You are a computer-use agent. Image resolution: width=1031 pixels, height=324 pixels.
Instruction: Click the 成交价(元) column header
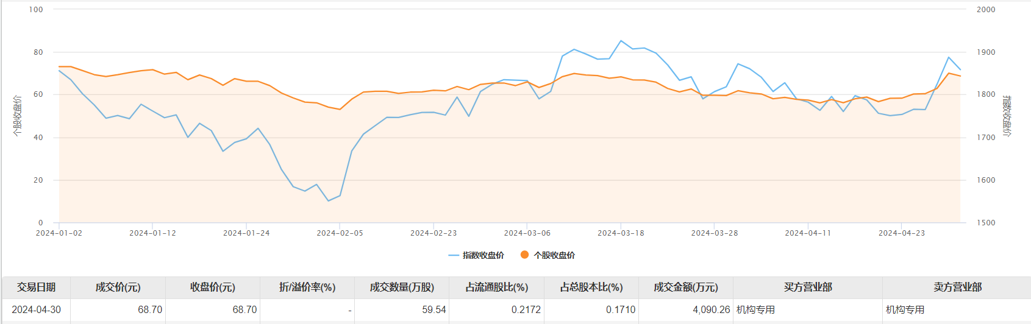click(x=118, y=287)
